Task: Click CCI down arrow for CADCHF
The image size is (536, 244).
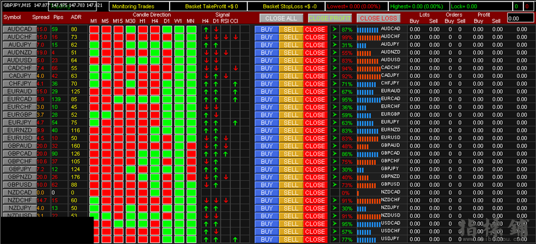Action: tap(235, 68)
